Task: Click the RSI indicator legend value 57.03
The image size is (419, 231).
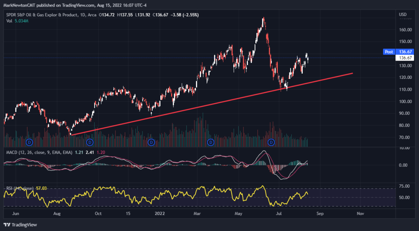Action: 41,188
